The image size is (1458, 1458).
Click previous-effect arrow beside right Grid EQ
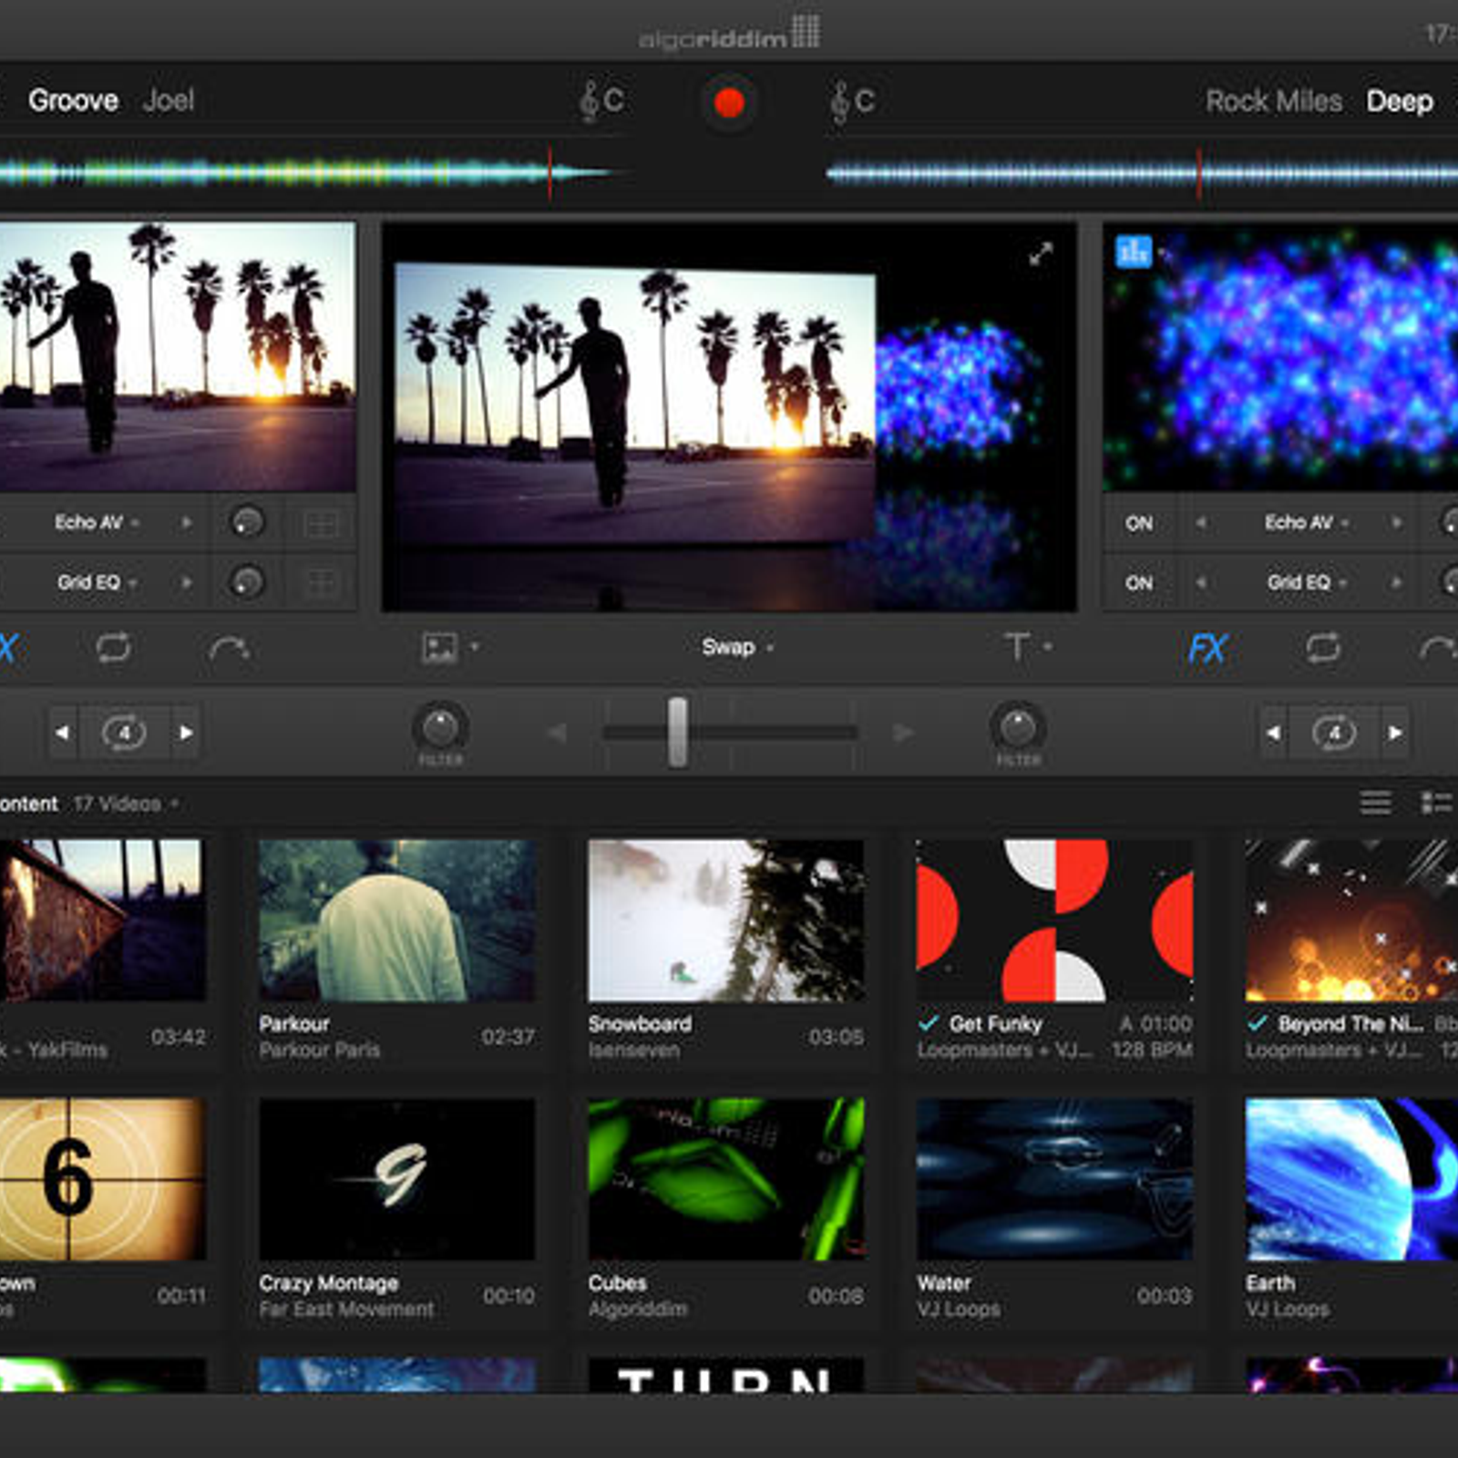[1201, 582]
